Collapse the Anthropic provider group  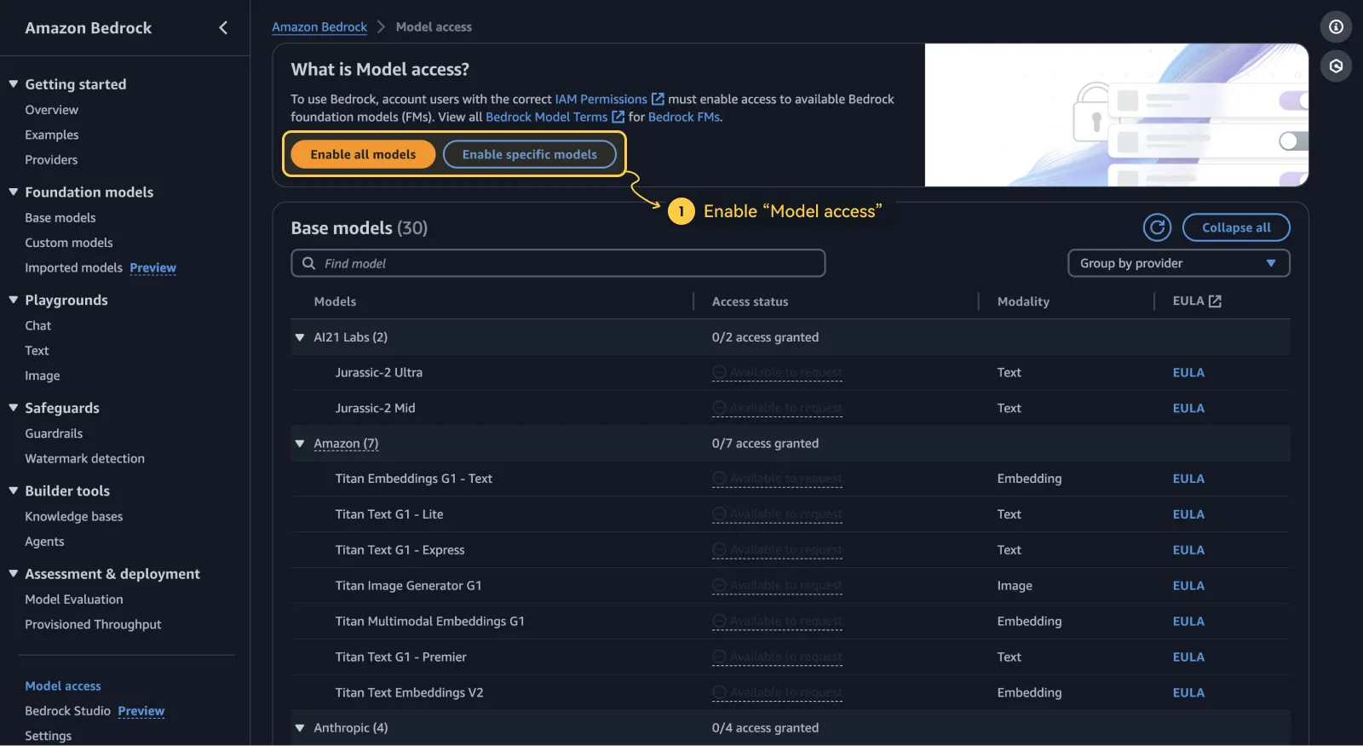pyautogui.click(x=300, y=728)
